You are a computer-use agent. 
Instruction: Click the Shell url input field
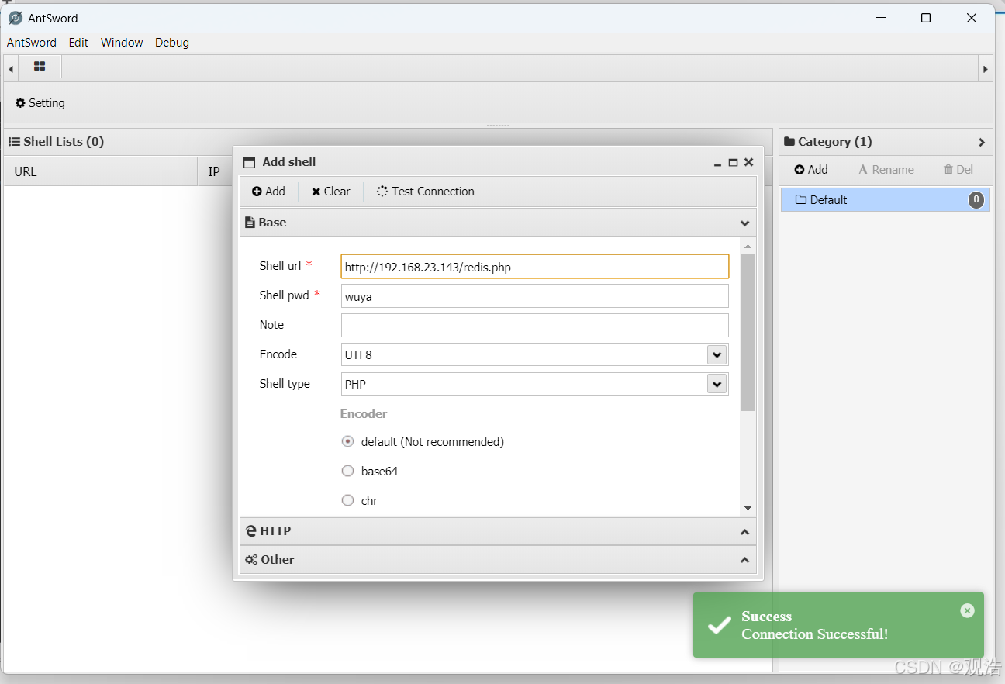(535, 267)
